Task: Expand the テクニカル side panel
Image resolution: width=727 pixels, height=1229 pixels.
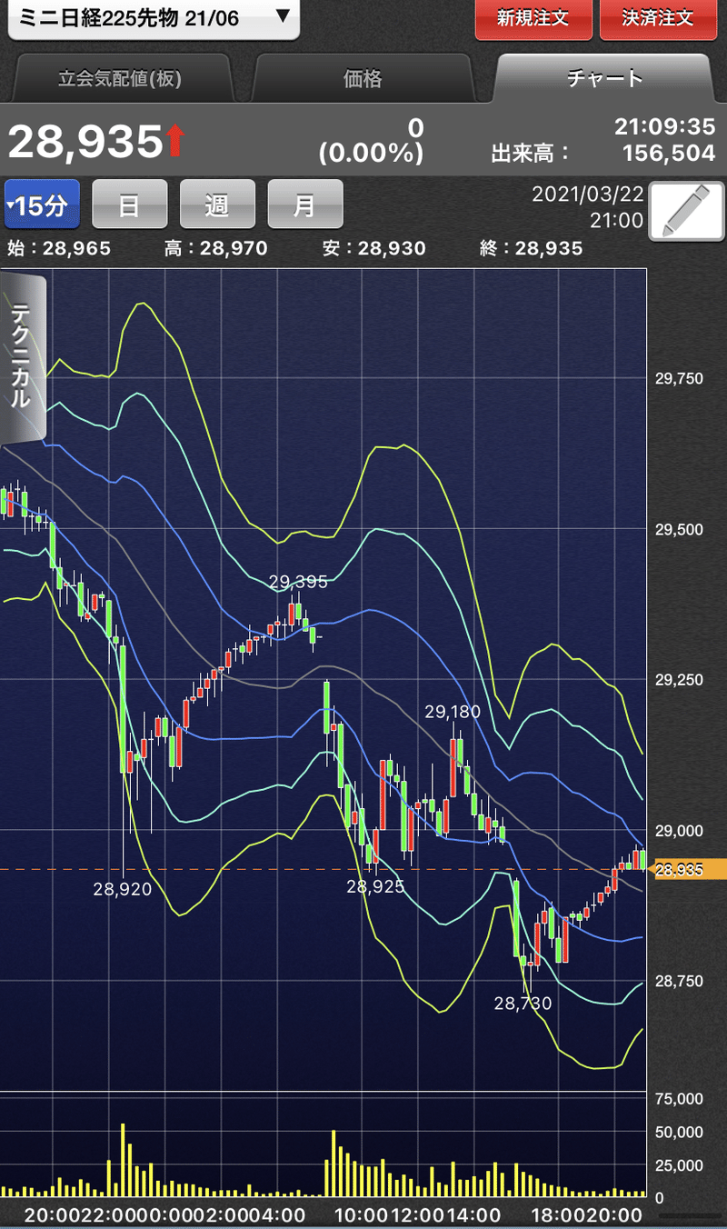Action: click(21, 356)
